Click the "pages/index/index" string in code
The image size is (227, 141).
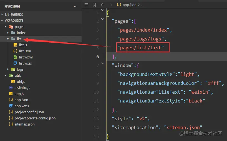pos(143,30)
